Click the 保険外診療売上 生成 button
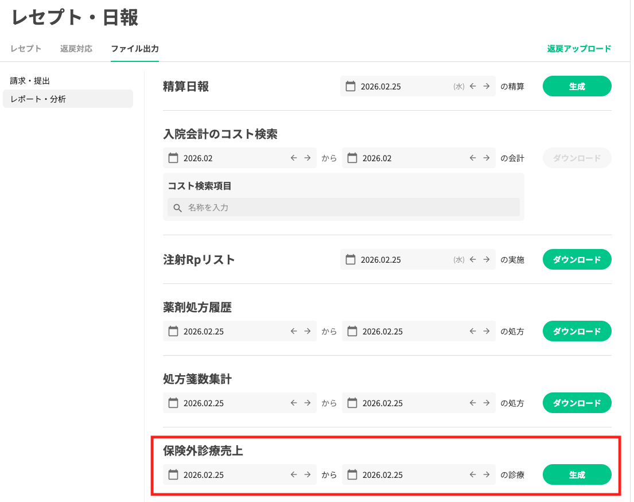Screen dimensions: 634x502 [x=577, y=475]
